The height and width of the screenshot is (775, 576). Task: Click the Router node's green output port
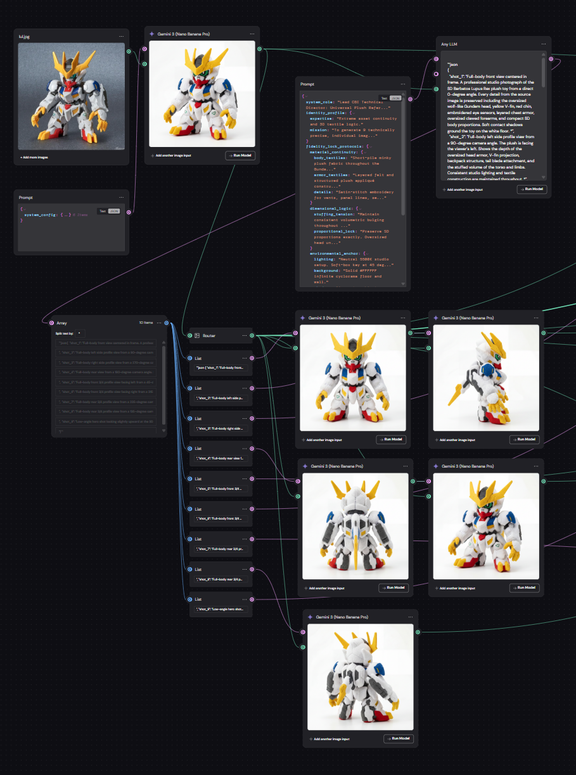[252, 335]
